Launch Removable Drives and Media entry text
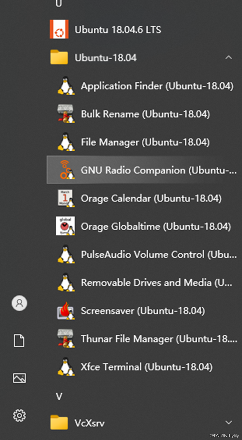The width and height of the screenshot is (242, 440). [156, 282]
